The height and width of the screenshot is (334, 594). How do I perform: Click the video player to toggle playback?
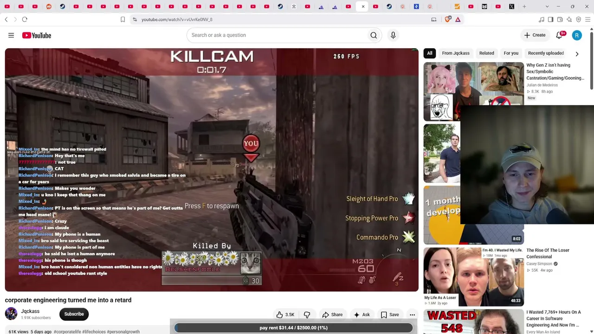click(x=212, y=170)
